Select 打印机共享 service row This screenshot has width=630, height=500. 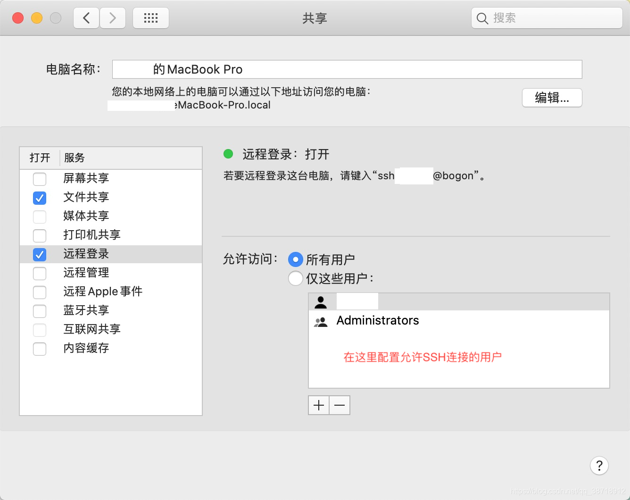click(111, 235)
